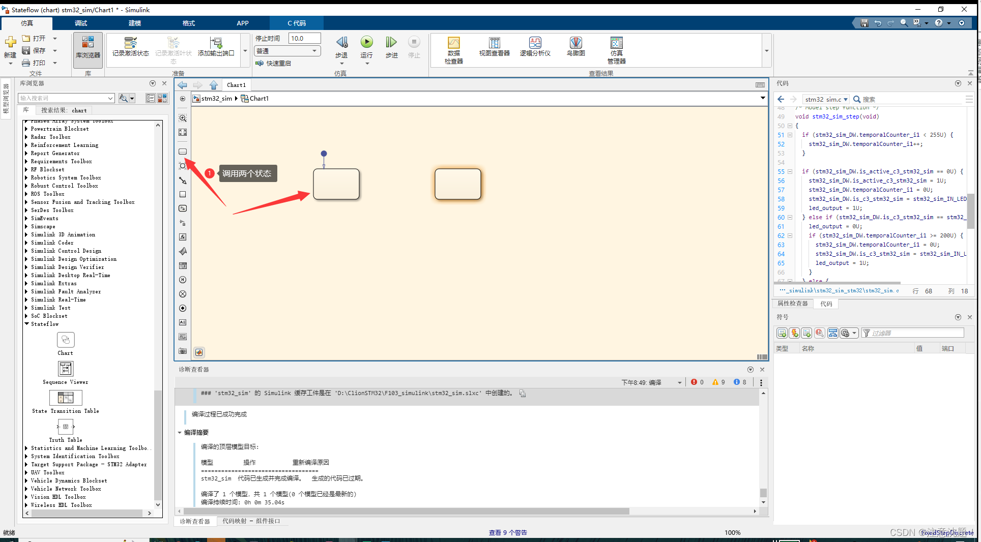The image size is (981, 542).
Task: Add a history junction from the palette
Action: pyautogui.click(x=183, y=280)
